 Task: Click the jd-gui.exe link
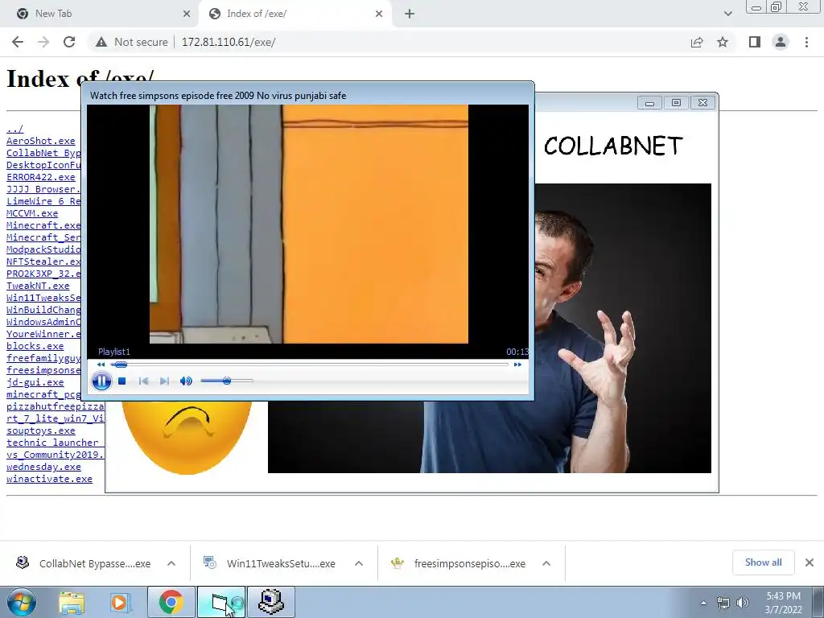(35, 382)
